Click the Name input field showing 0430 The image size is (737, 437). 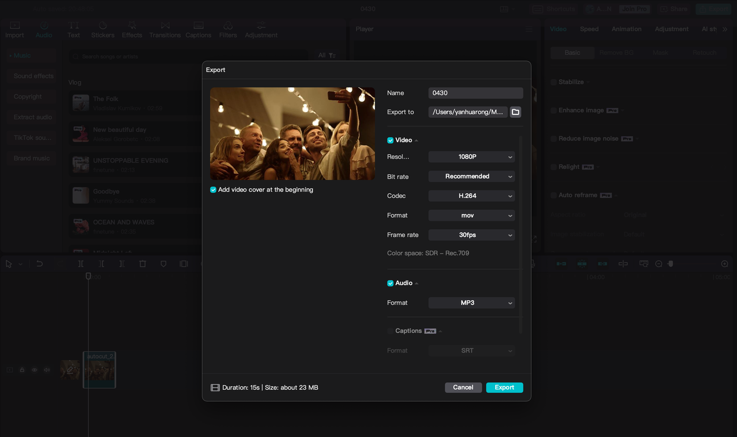click(475, 93)
